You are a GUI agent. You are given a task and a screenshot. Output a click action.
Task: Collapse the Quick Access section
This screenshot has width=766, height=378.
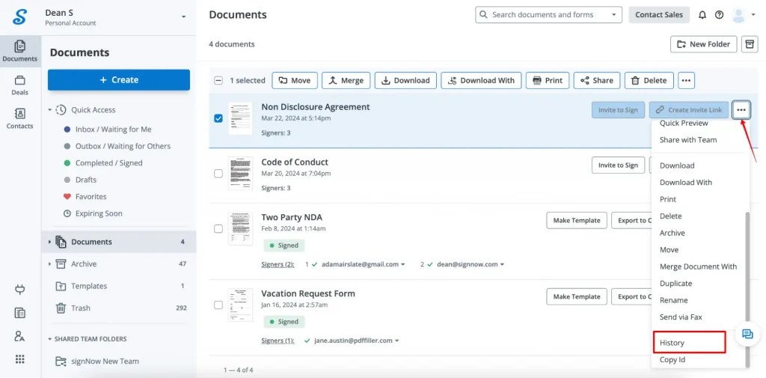(51, 110)
